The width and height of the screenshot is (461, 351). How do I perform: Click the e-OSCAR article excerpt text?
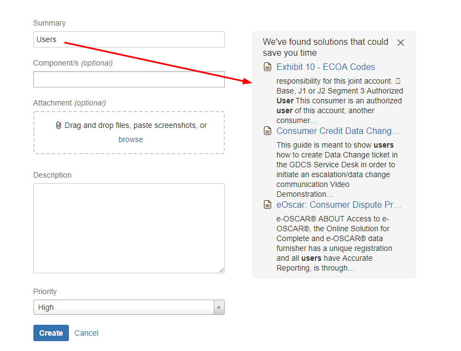click(334, 243)
